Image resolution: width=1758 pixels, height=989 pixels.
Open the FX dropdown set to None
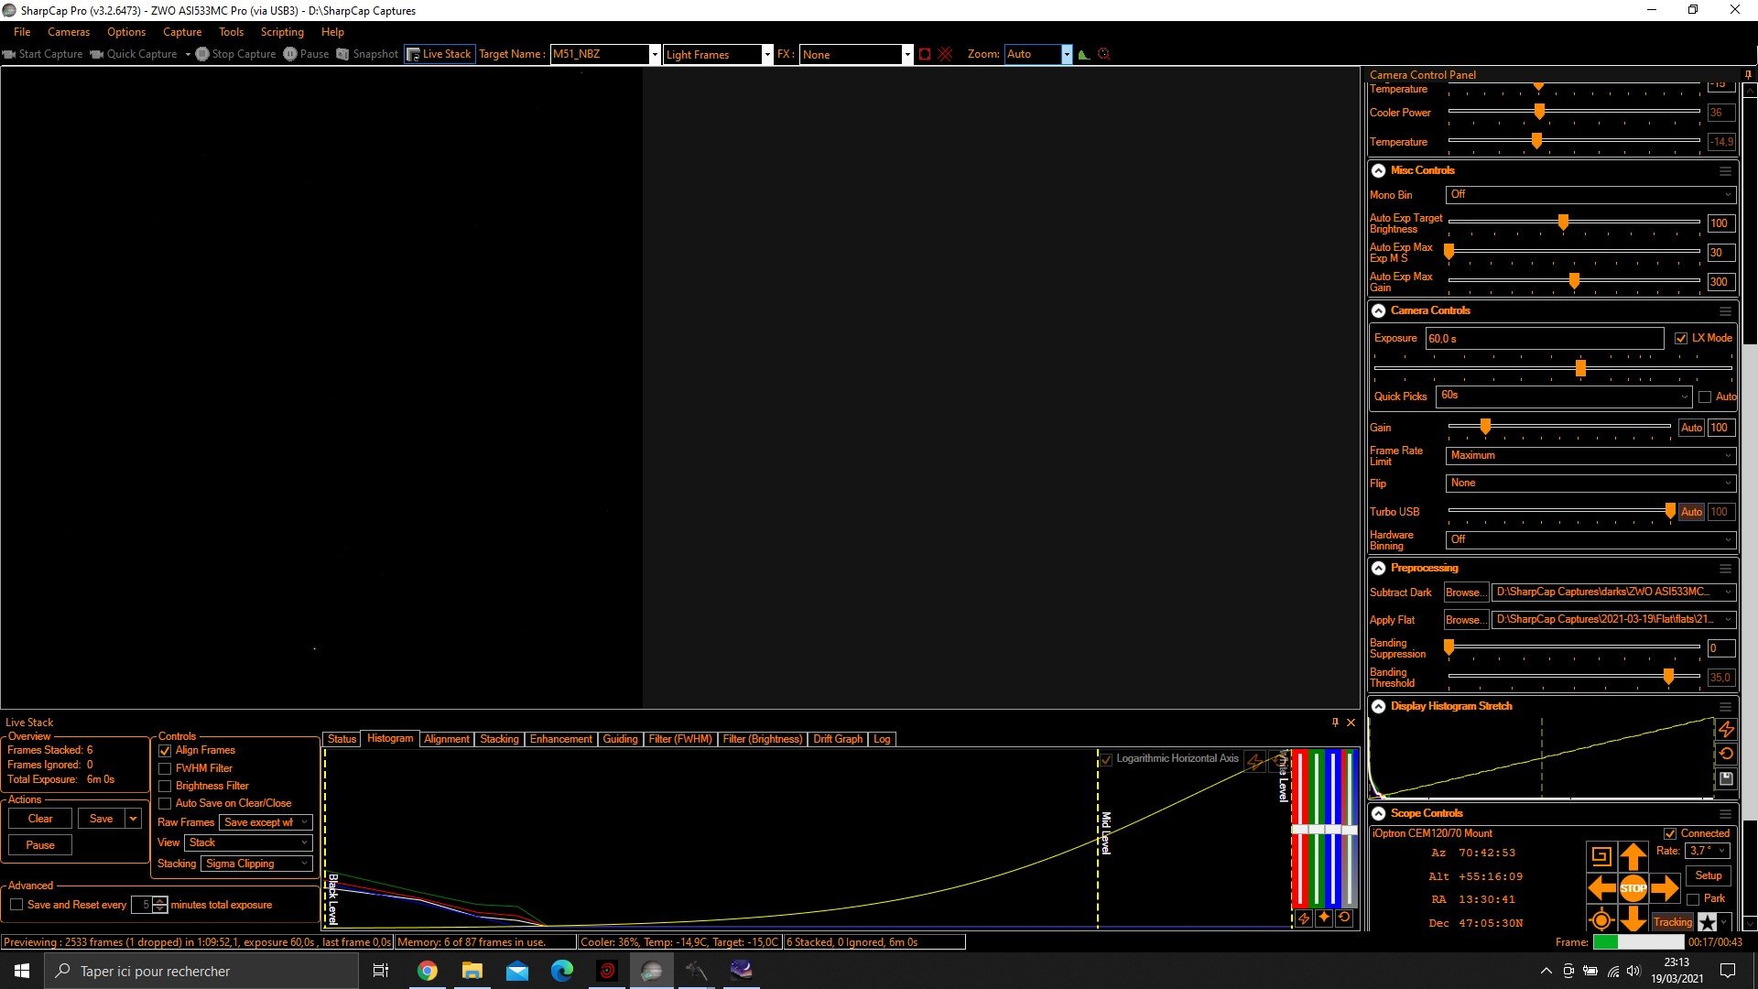pos(856,54)
